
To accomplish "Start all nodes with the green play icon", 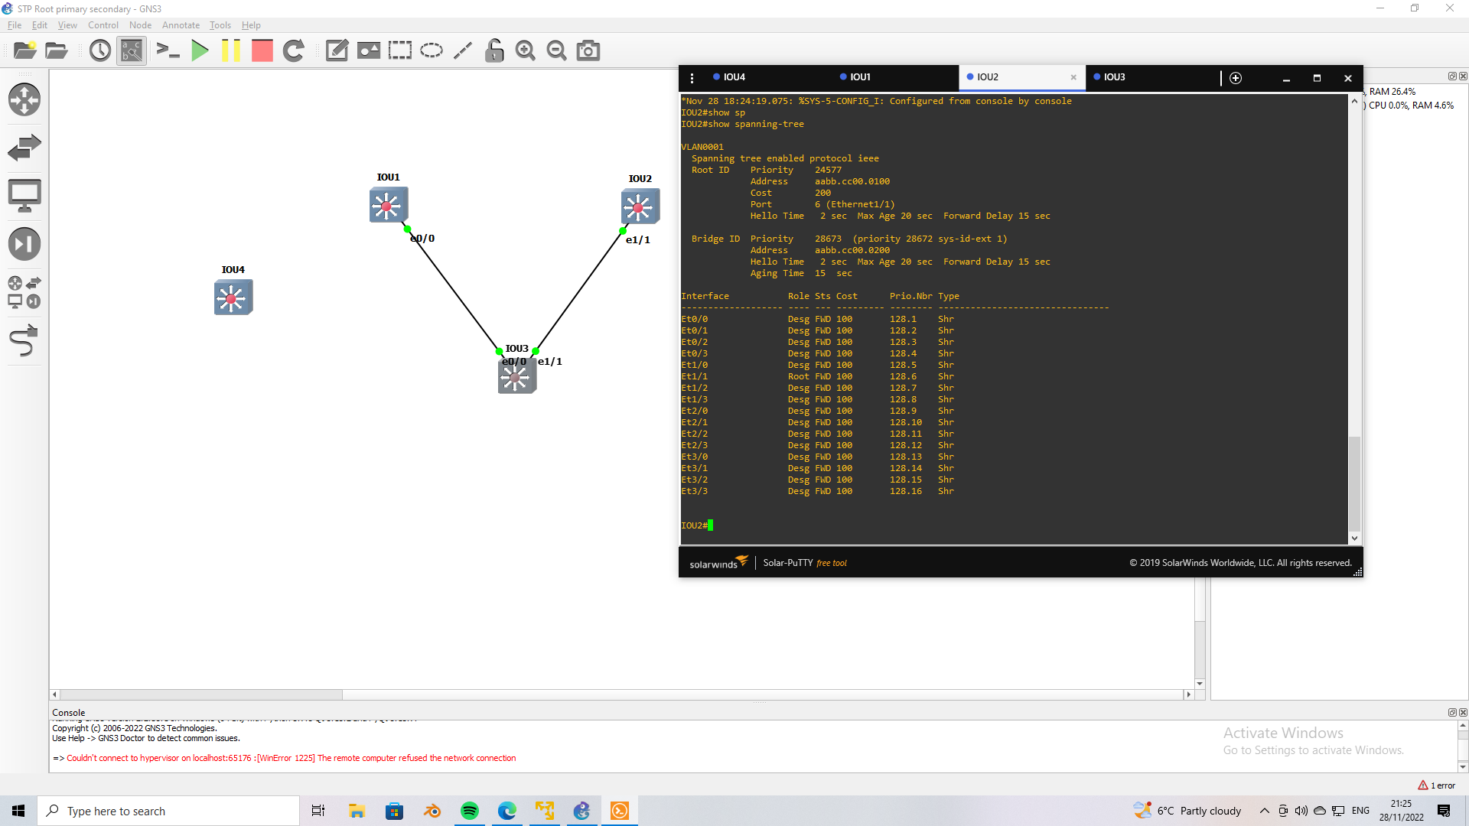I will click(200, 50).
